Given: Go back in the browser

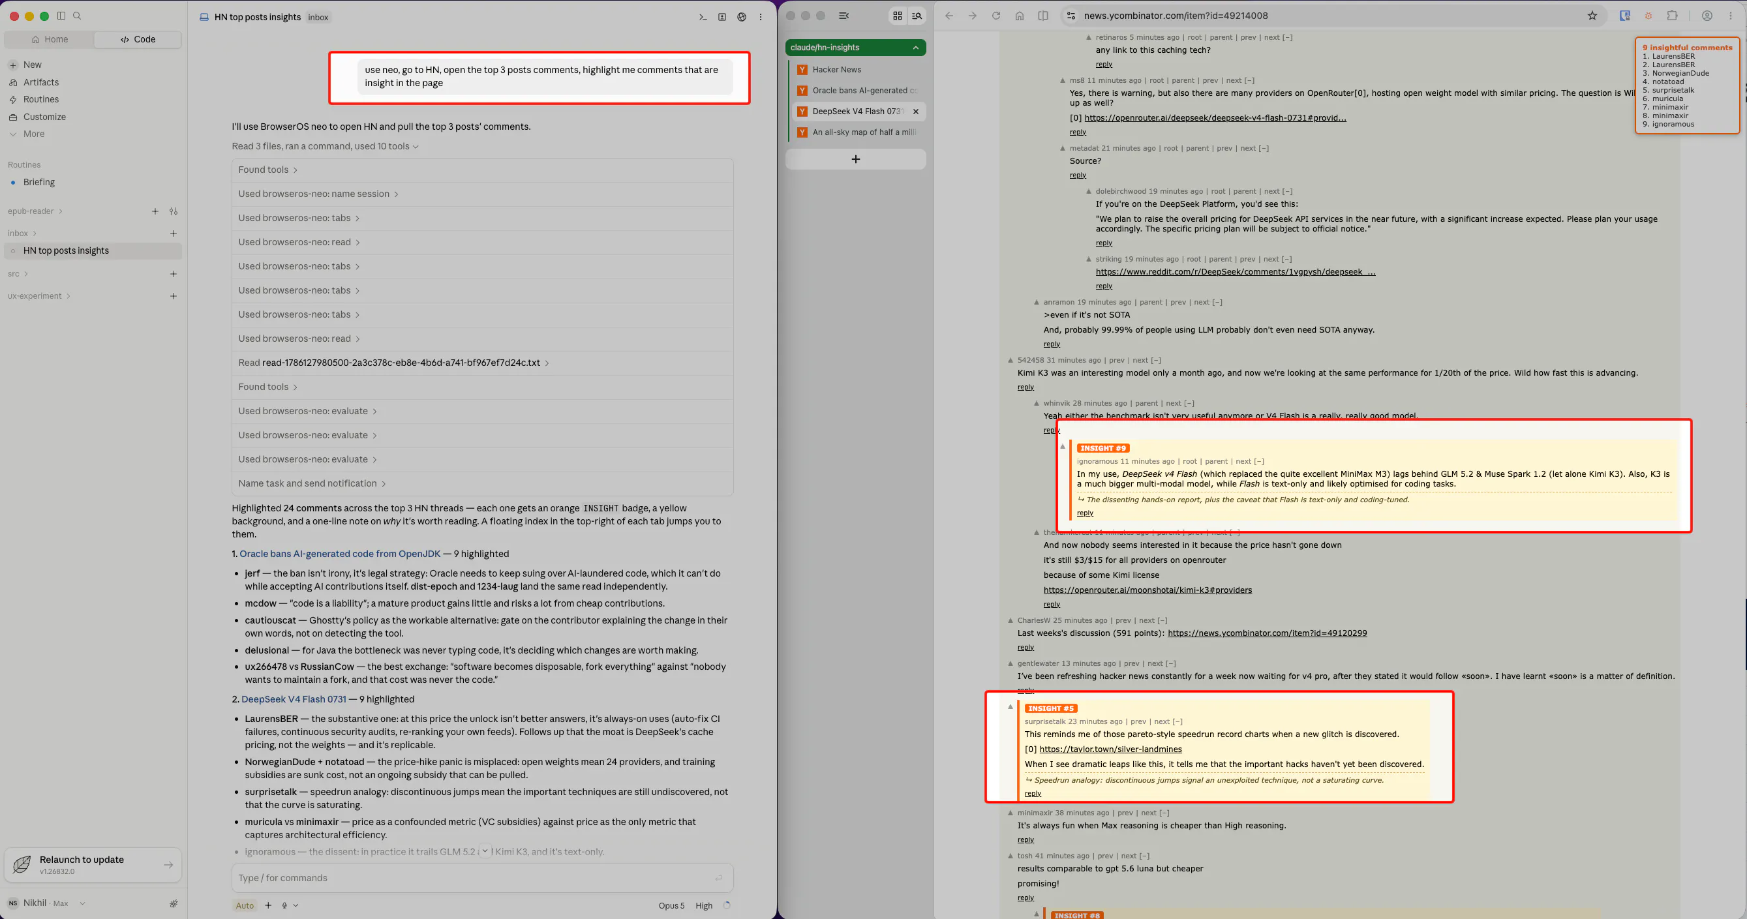Looking at the screenshot, I should [x=949, y=16].
